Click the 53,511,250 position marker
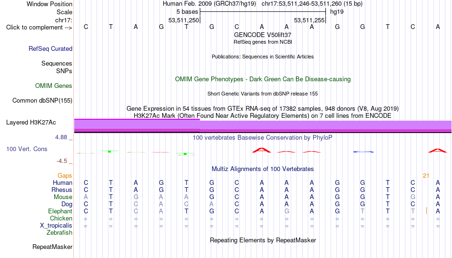 click(184, 20)
